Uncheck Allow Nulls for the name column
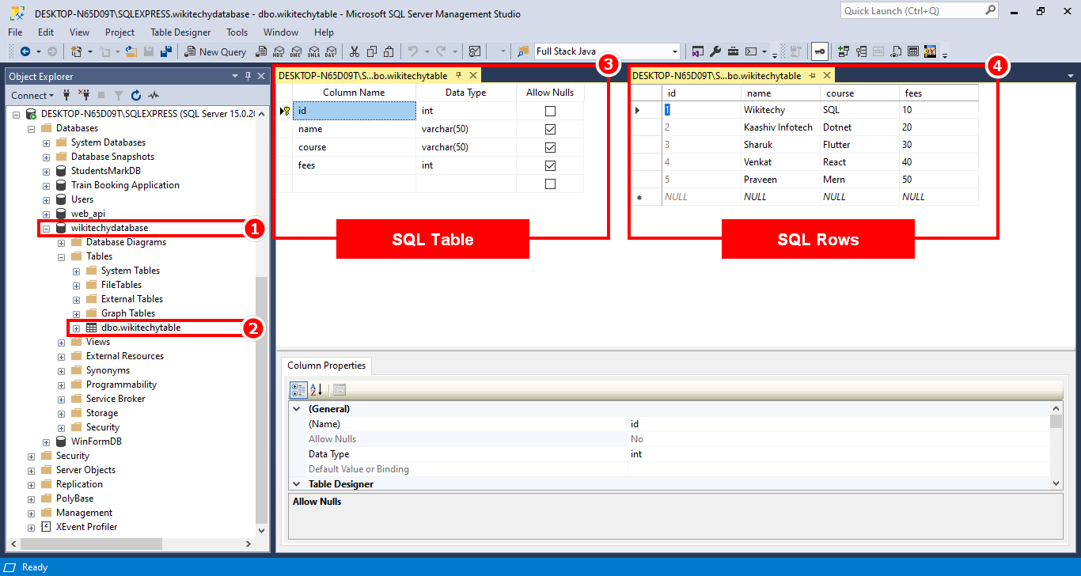The height and width of the screenshot is (576, 1081). coord(550,128)
